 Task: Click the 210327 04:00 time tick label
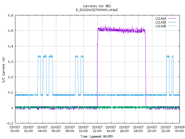(x=42, y=129)
